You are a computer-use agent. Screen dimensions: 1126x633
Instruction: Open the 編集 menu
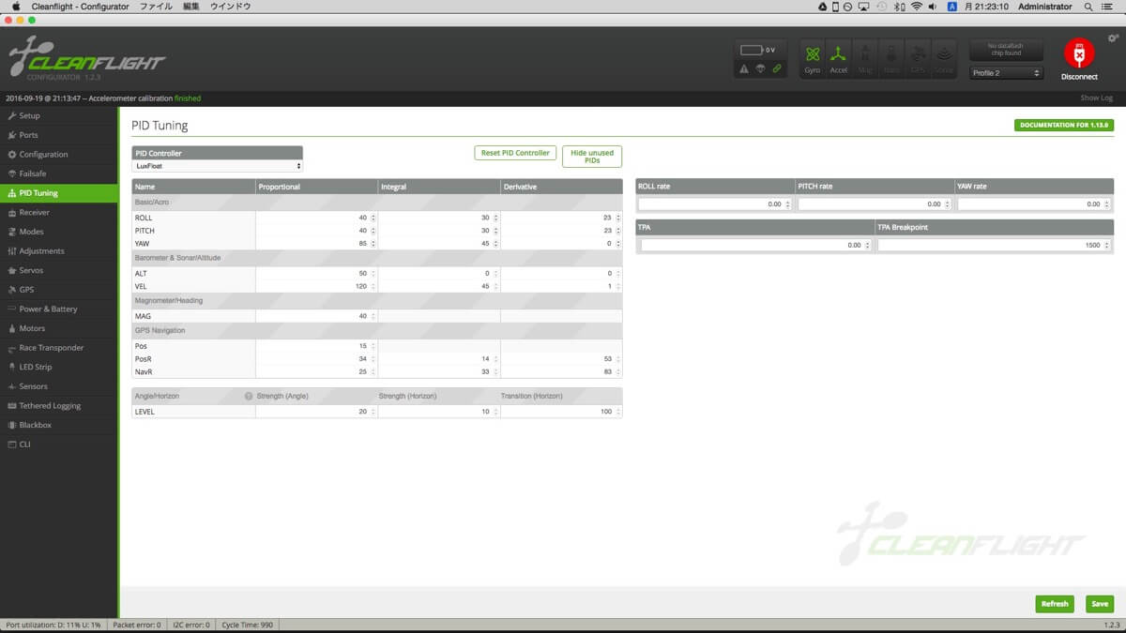191,7
